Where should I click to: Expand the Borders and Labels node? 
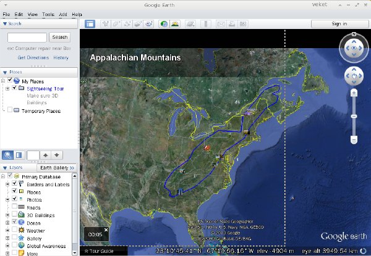(7, 184)
